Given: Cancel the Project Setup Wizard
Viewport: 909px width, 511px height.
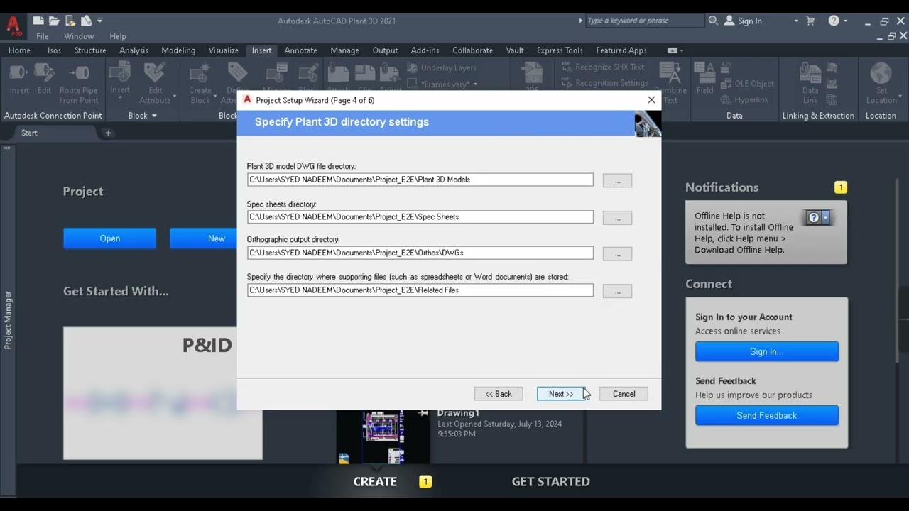Looking at the screenshot, I should pos(624,394).
